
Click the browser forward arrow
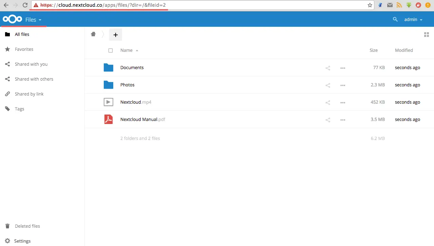[15, 5]
